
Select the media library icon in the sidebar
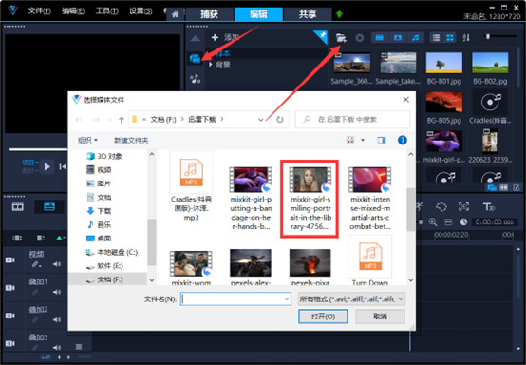(x=195, y=58)
